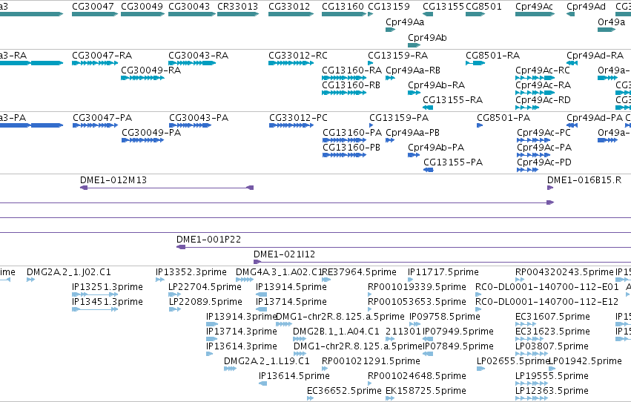Screen dimensions: 631x402
Task: Select transcript CG13160-RA
Action: (x=344, y=78)
